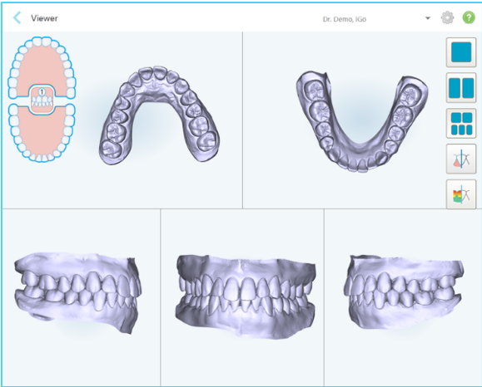482x387 pixels.
Task: Select the lower arch occlusal 3D view
Action: click(x=362, y=121)
